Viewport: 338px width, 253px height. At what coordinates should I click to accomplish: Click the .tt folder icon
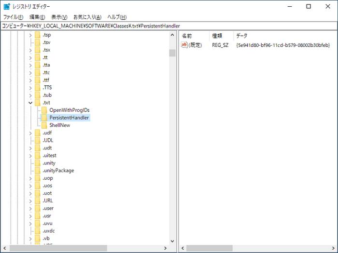(x=38, y=57)
